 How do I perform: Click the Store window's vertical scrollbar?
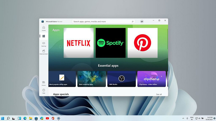point(167,39)
